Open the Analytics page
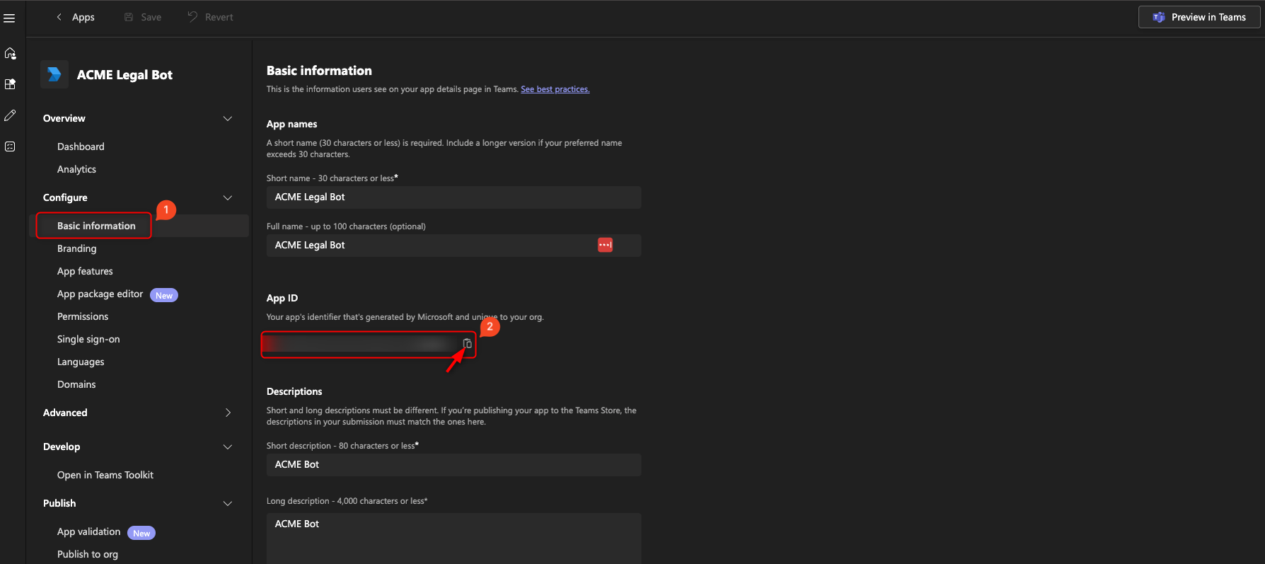 [x=76, y=169]
